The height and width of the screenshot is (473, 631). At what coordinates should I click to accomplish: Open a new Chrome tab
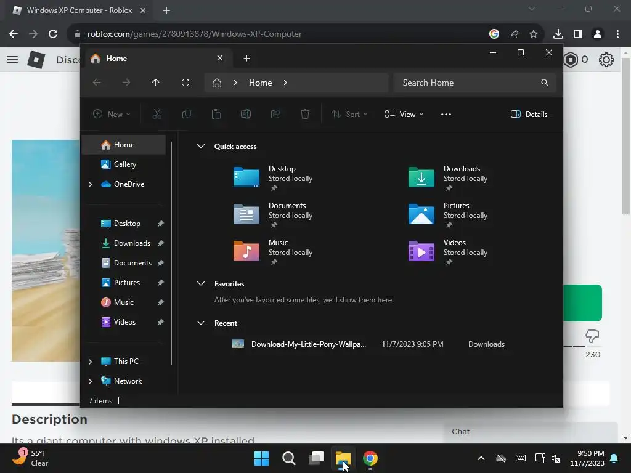point(166,10)
